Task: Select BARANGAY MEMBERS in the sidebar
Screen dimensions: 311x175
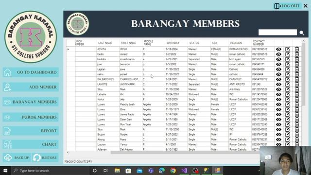Action: tap(31, 102)
